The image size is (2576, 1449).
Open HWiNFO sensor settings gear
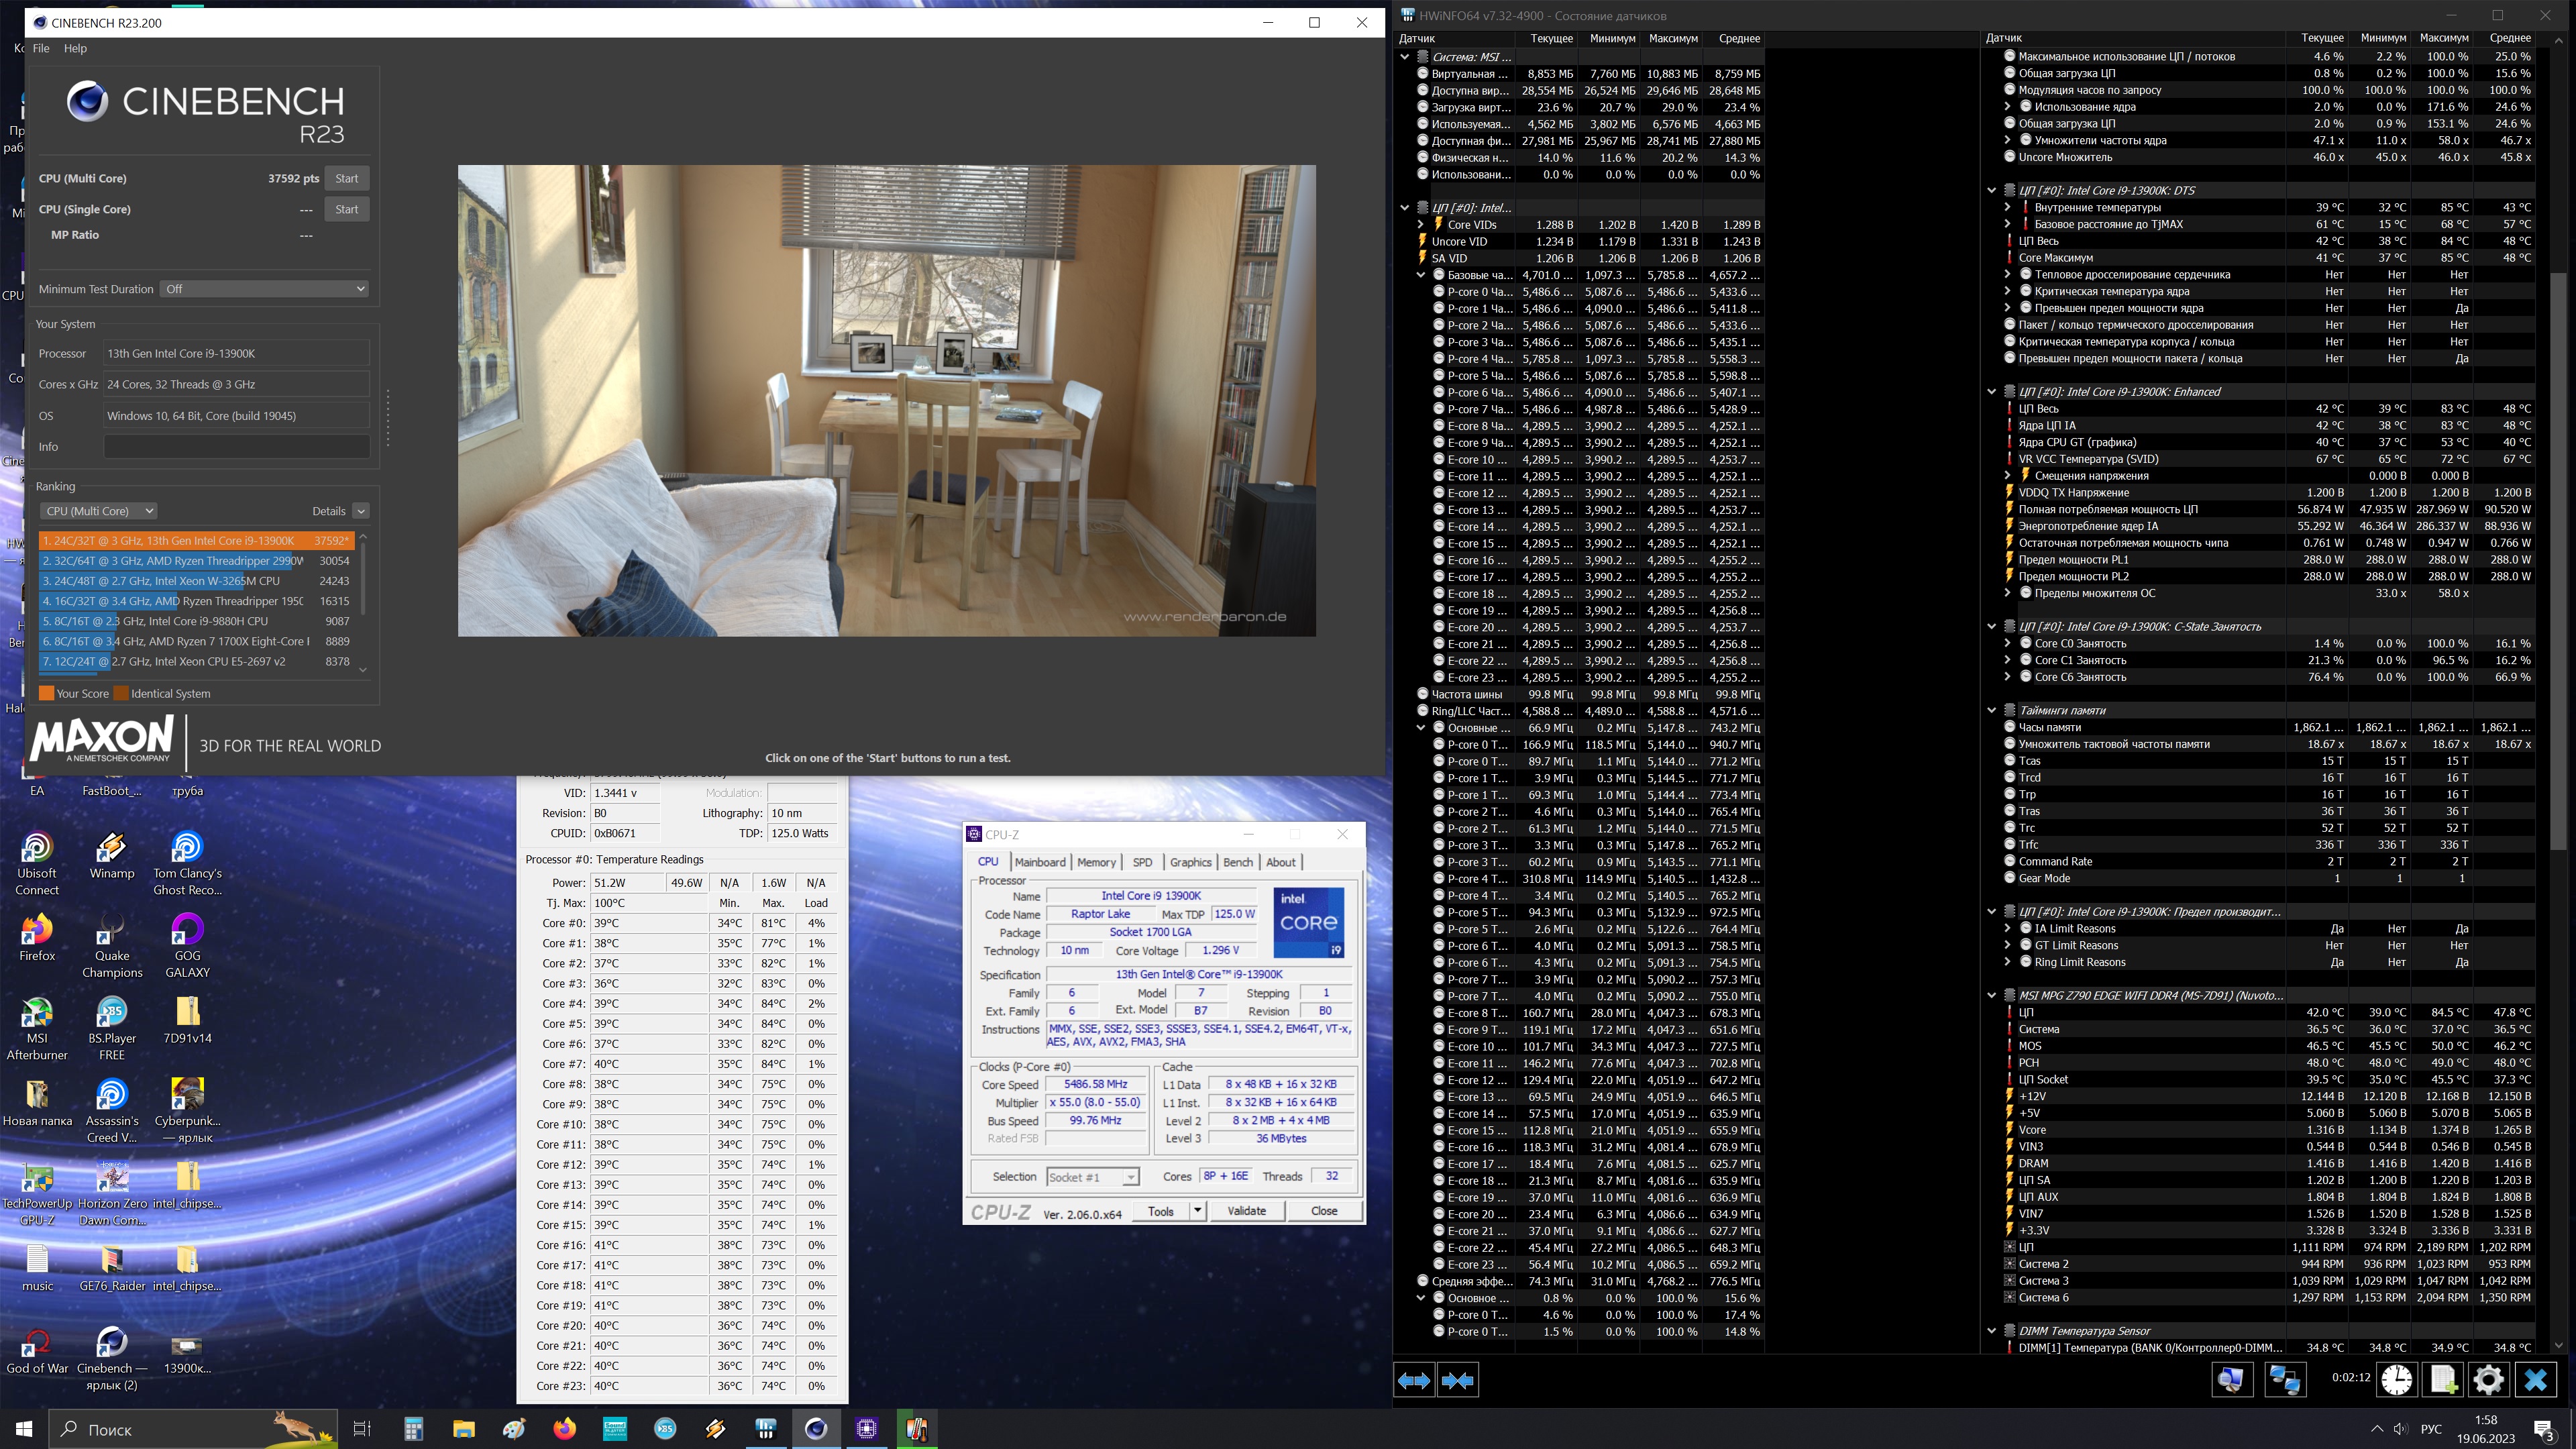(2488, 1380)
